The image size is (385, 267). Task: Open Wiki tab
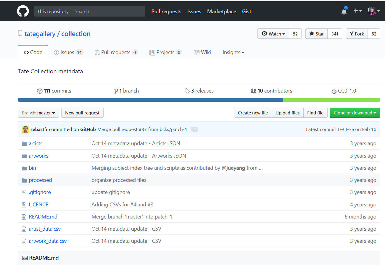click(202, 52)
